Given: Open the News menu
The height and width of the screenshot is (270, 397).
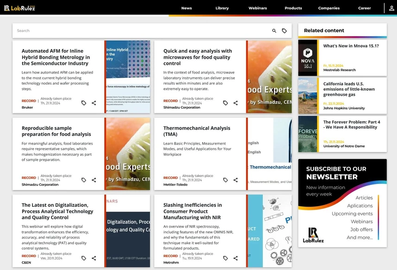Looking at the screenshot, I should pos(186,8).
